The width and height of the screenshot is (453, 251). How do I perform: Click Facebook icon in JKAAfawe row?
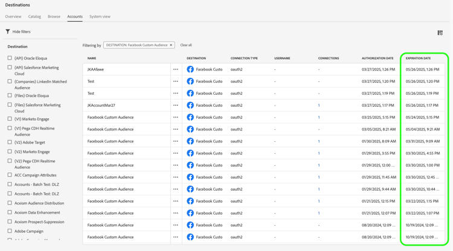point(190,69)
